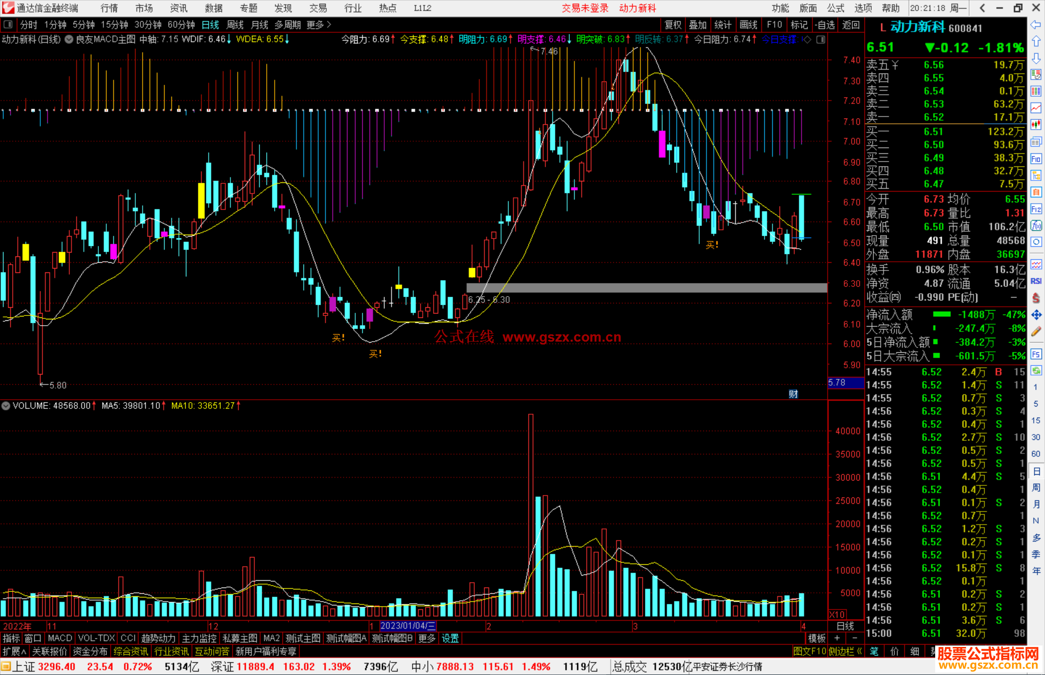Open the red line-chart icon in sidebar
The width and height of the screenshot is (1045, 675).
coord(1036,108)
